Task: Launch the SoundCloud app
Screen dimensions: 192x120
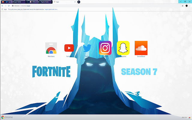Action: (141, 48)
